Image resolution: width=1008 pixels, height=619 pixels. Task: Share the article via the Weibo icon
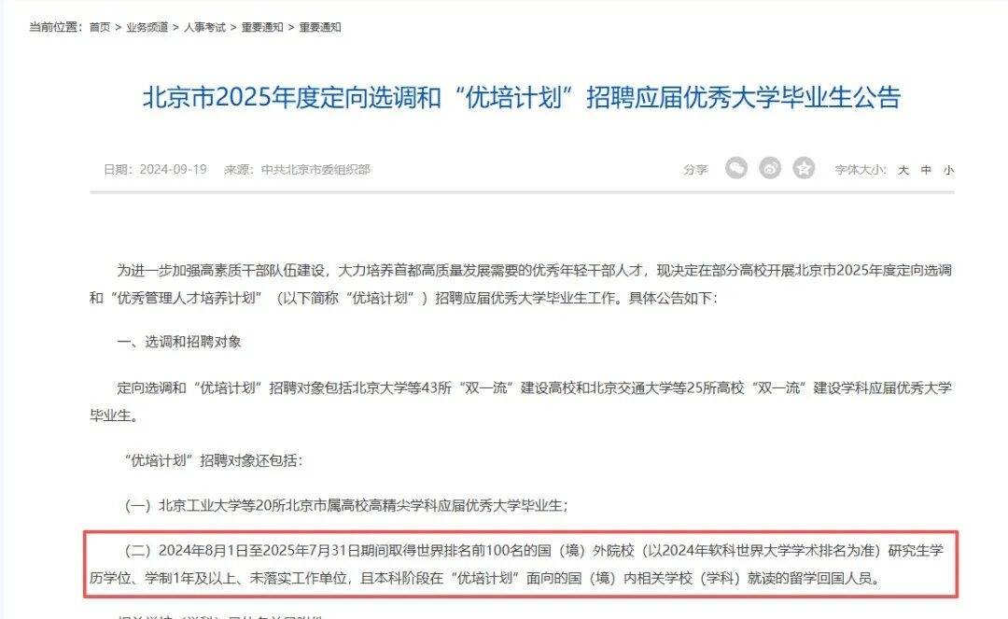click(x=770, y=168)
